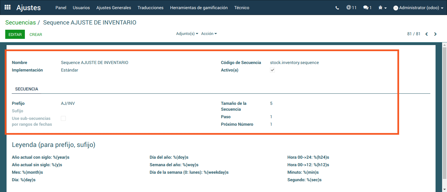Go to the previous record arrow

coord(426,34)
